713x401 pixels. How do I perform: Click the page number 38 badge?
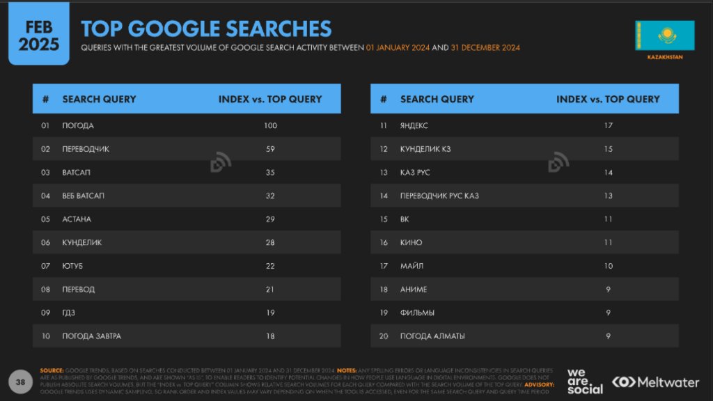coord(20,382)
